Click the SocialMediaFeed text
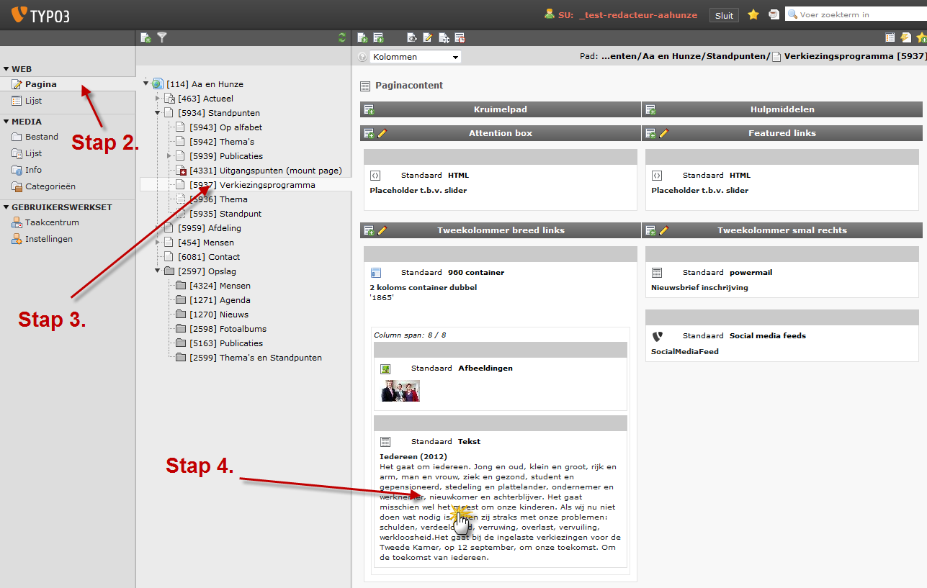The height and width of the screenshot is (588, 927). pos(685,351)
